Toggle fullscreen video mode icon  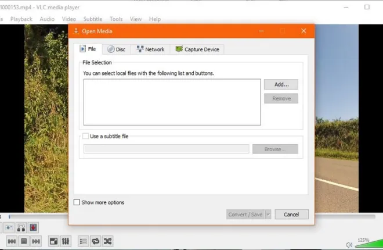pyautogui.click(x=53, y=241)
